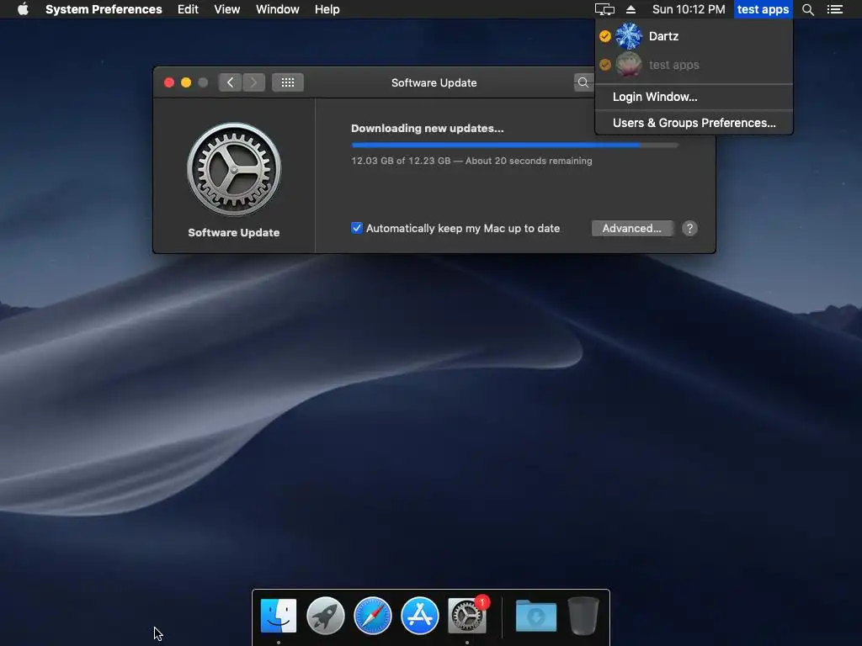The width and height of the screenshot is (862, 646).
Task: Open the help question mark button
Action: (689, 229)
